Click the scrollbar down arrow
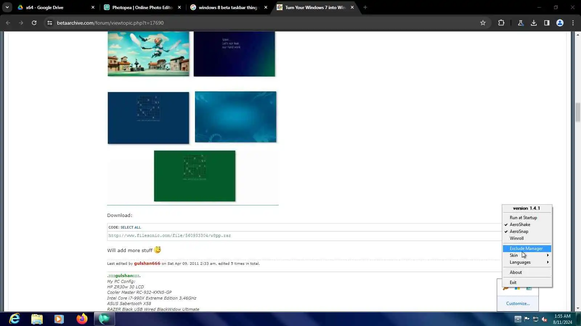This screenshot has height=326, width=581. (578, 309)
